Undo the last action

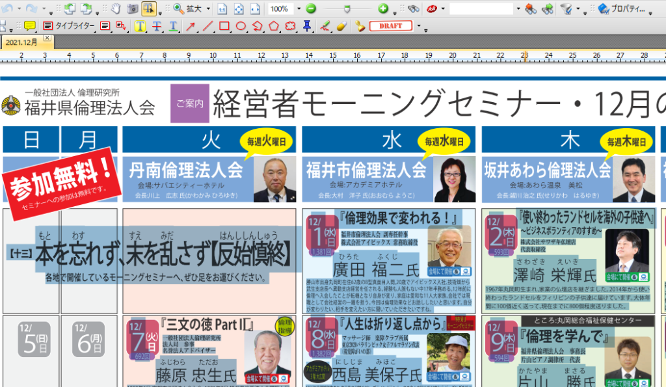(x=8, y=8)
